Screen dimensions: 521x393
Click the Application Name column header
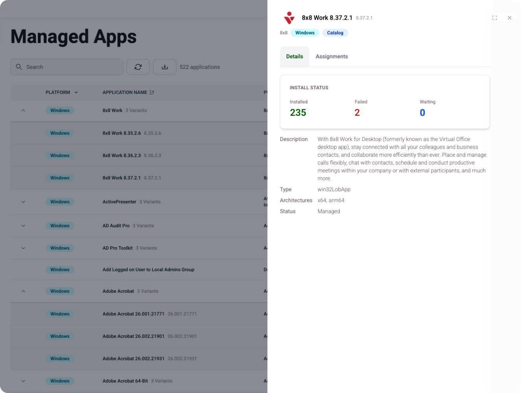(125, 92)
